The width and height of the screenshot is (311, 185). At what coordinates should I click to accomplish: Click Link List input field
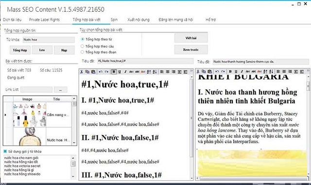pos(36,90)
